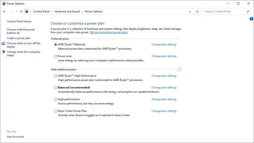Select Balanced (recommended) plan
The width and height of the screenshot is (254, 143).
tap(56, 87)
